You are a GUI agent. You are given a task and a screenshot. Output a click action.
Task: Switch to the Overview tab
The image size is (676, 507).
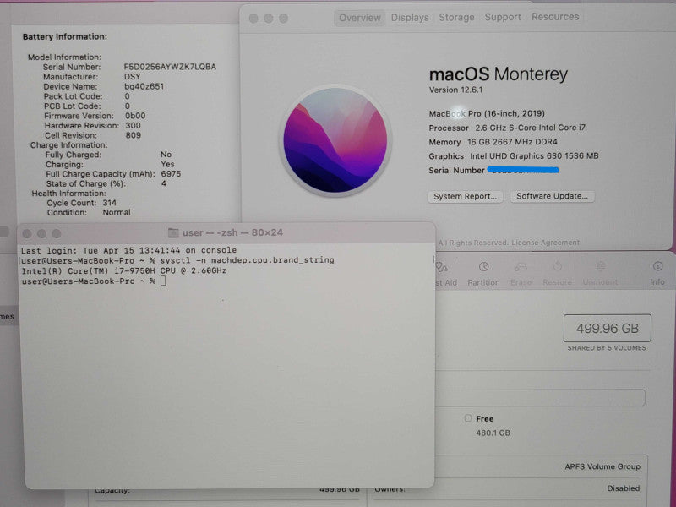360,18
